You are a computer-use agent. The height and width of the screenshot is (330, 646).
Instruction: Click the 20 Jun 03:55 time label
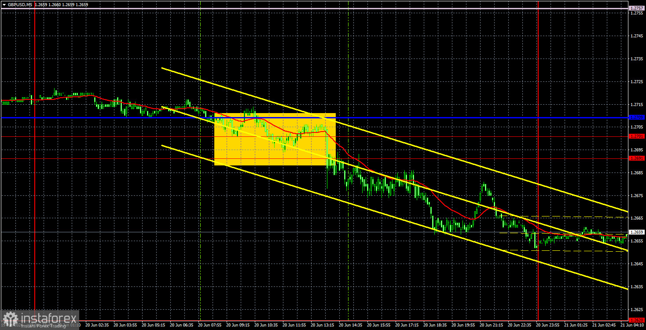point(125,326)
